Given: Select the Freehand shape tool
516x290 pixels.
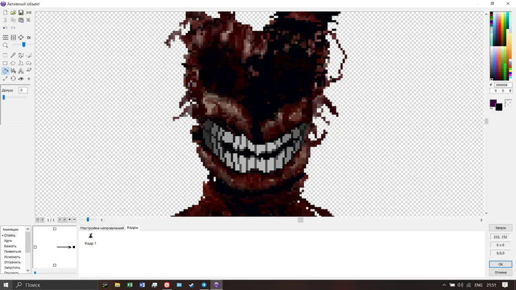Looking at the screenshot, I should 29,63.
